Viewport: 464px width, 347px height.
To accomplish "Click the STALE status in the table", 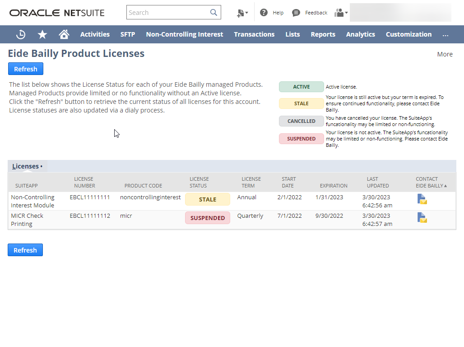I will tap(208, 199).
